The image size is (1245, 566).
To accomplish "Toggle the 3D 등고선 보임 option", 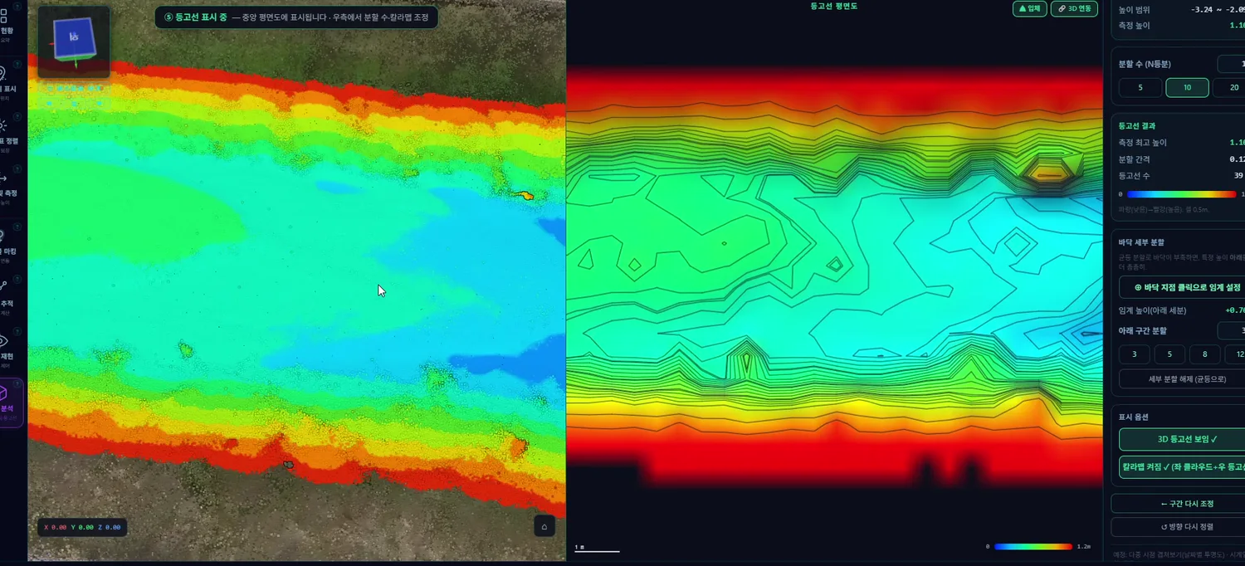I will pos(1182,439).
